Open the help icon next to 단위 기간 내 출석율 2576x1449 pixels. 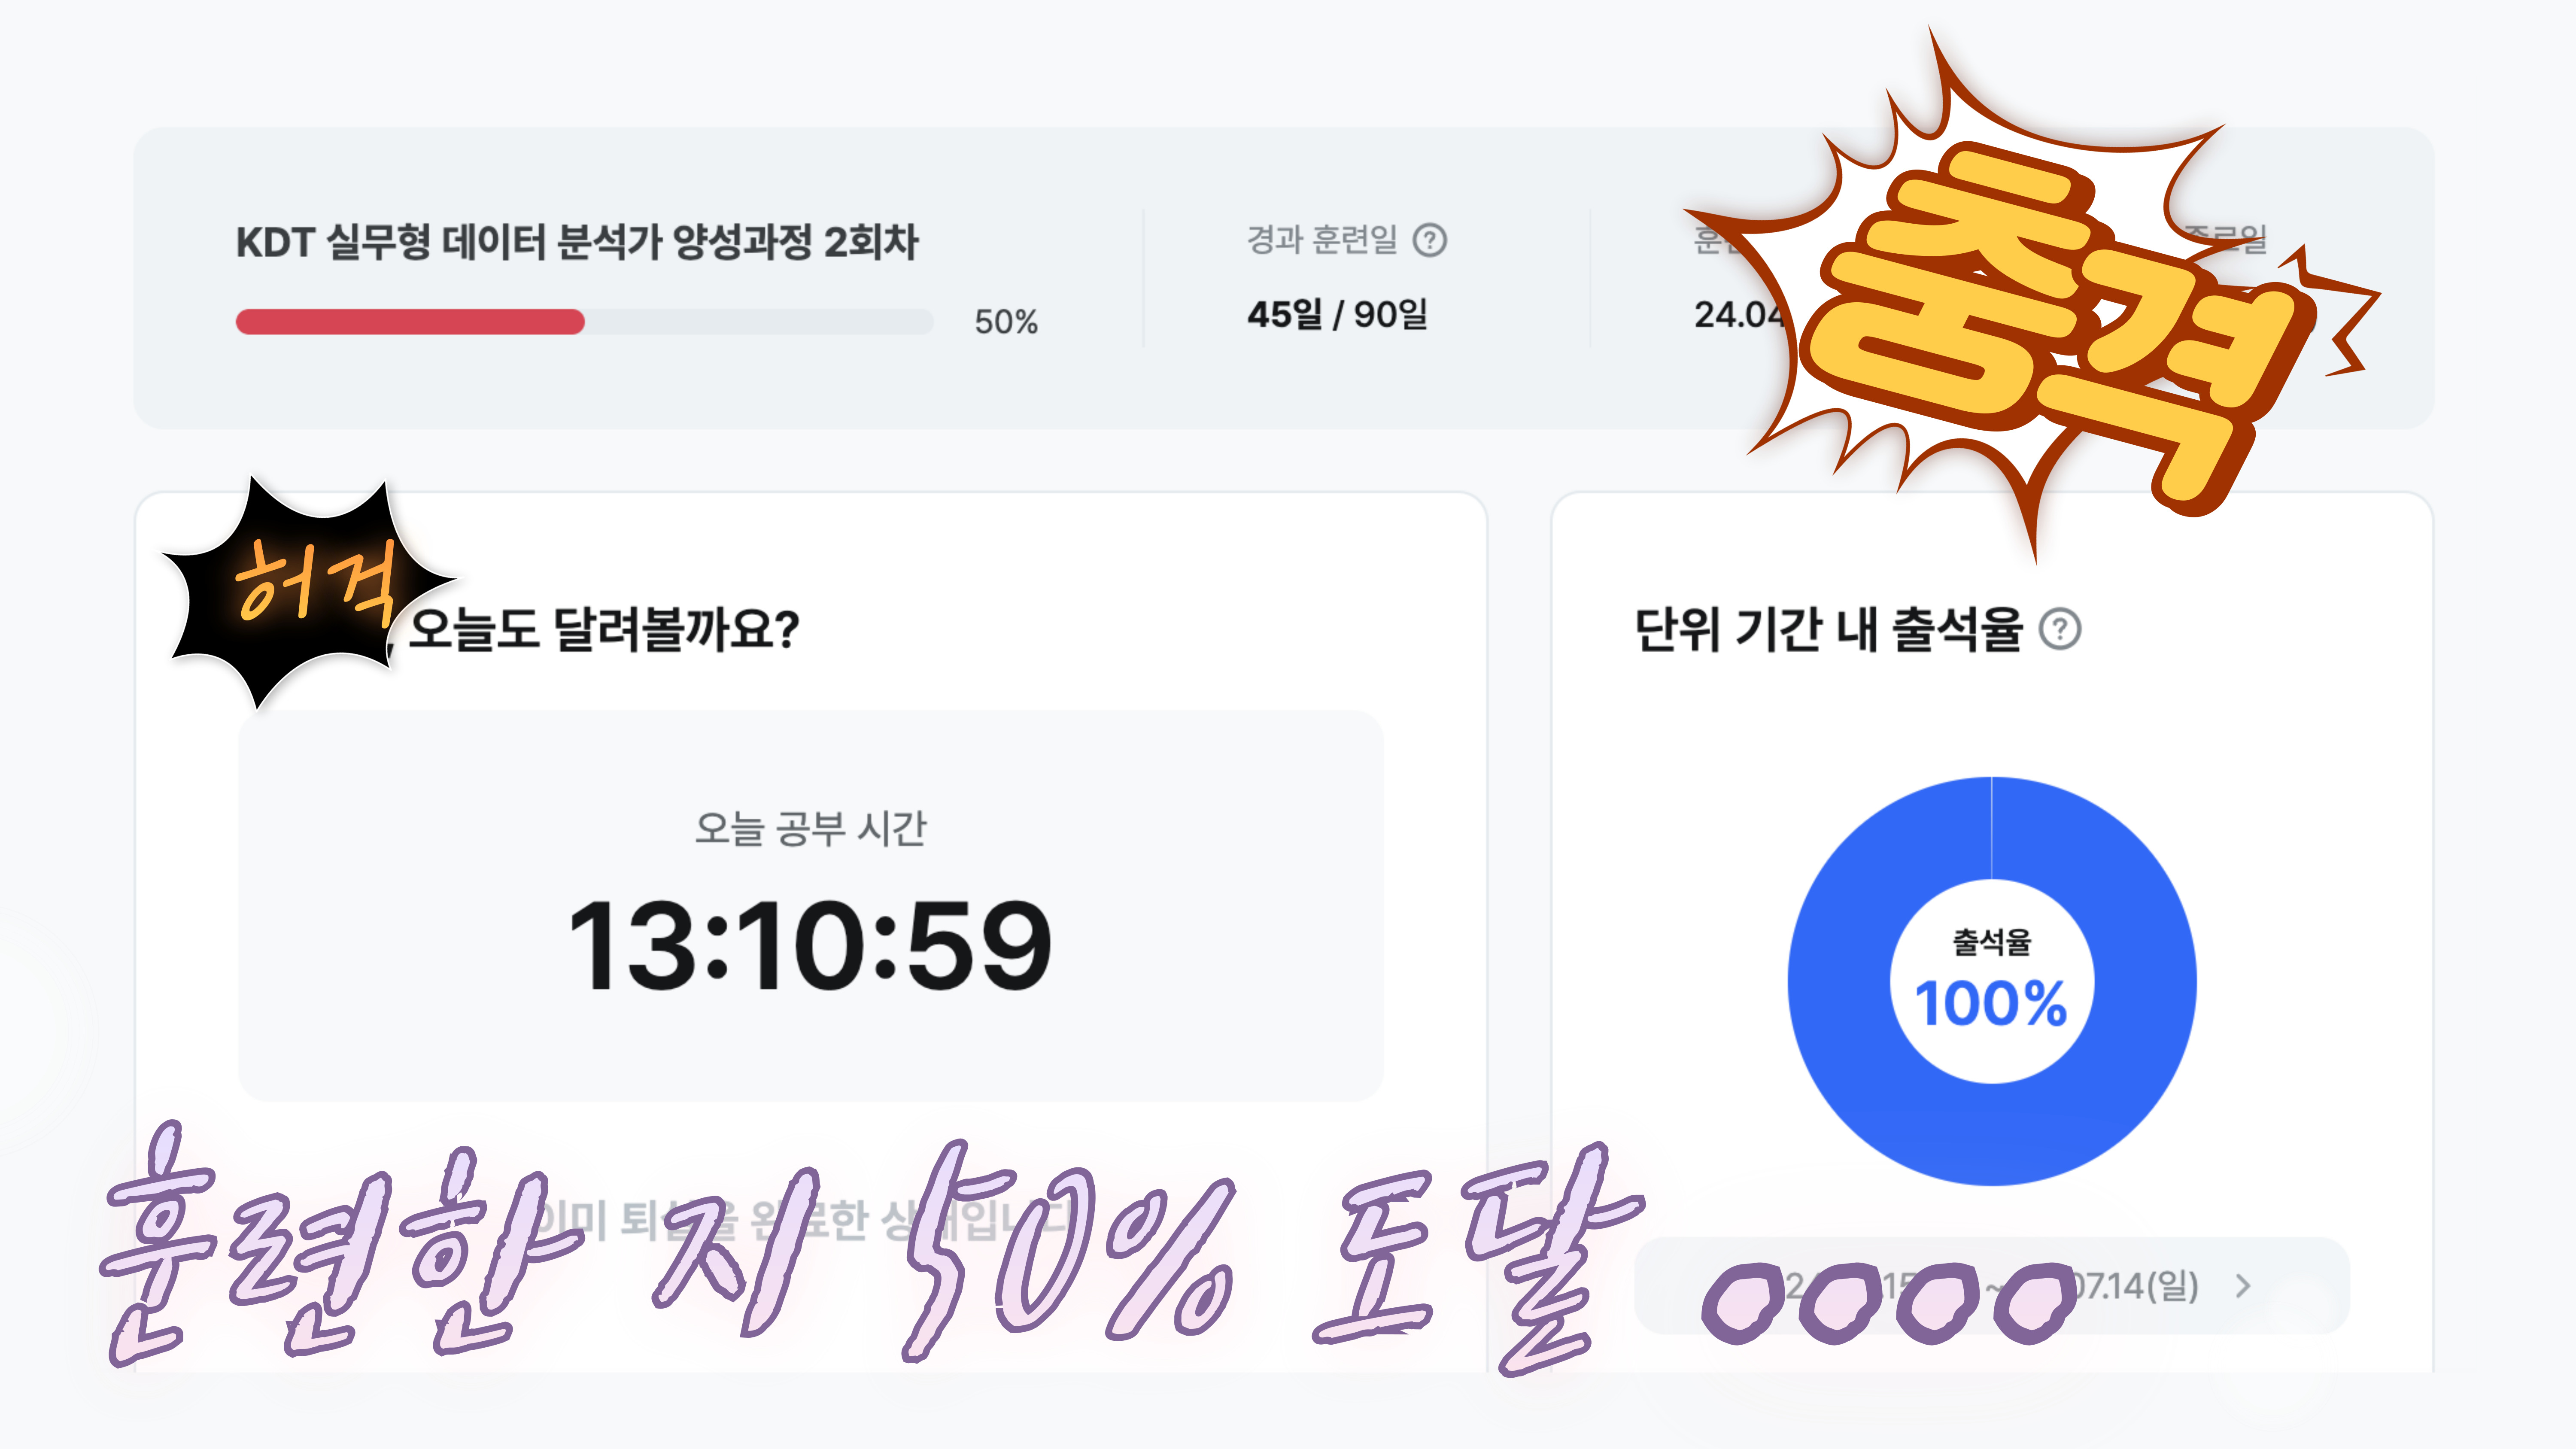(x=2060, y=629)
